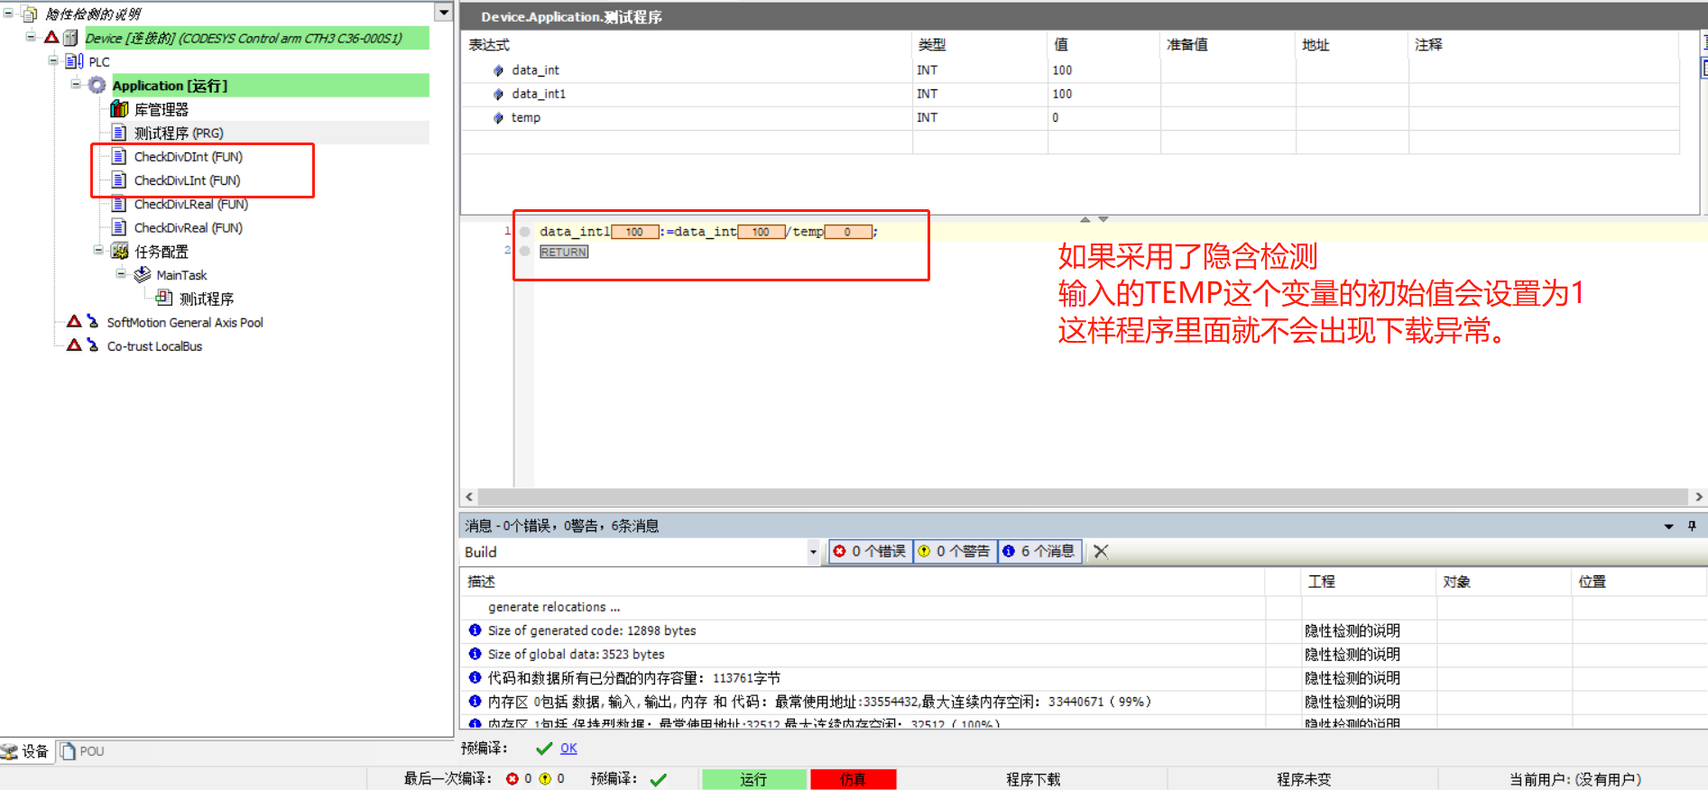Click the status bar error count icon
This screenshot has width=1708, height=790.
[512, 778]
